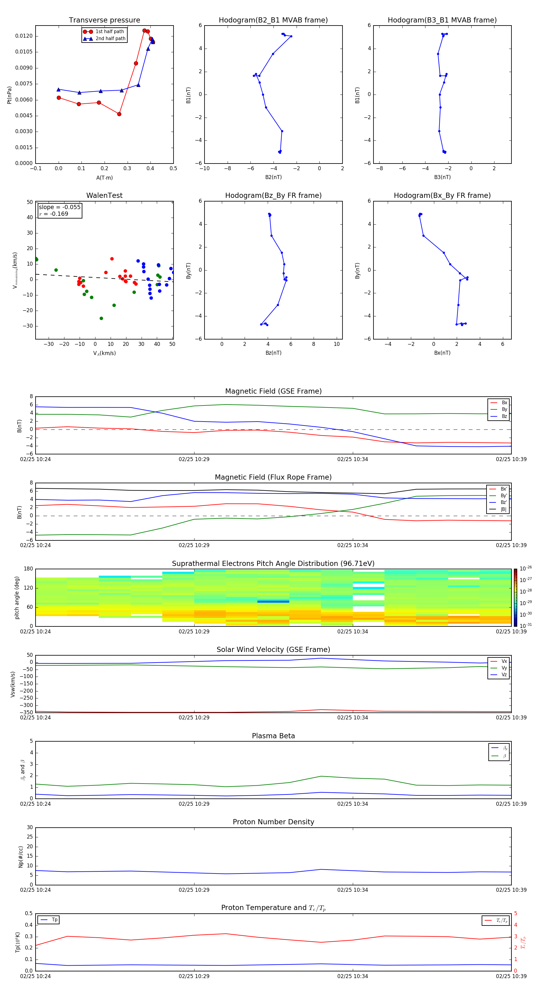547x1003 pixels.
Task: Click the highest red point in Transverse pressure
Action: tap(144, 30)
